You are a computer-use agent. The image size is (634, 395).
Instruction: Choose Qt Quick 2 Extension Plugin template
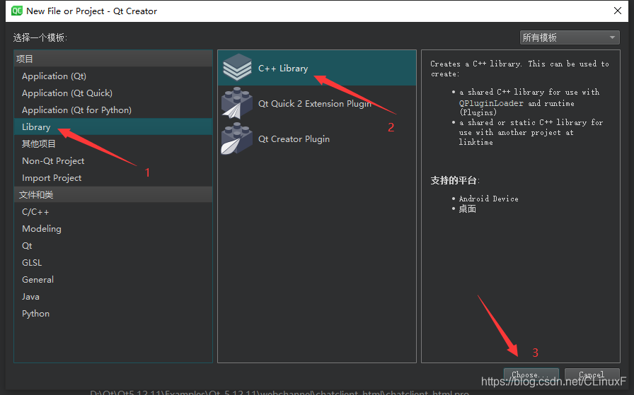[x=317, y=103]
